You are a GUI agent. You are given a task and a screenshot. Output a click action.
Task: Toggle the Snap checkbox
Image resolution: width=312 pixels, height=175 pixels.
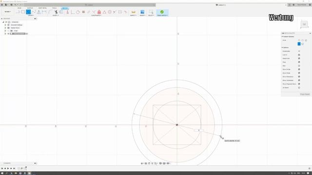pyautogui.click(x=299, y=62)
